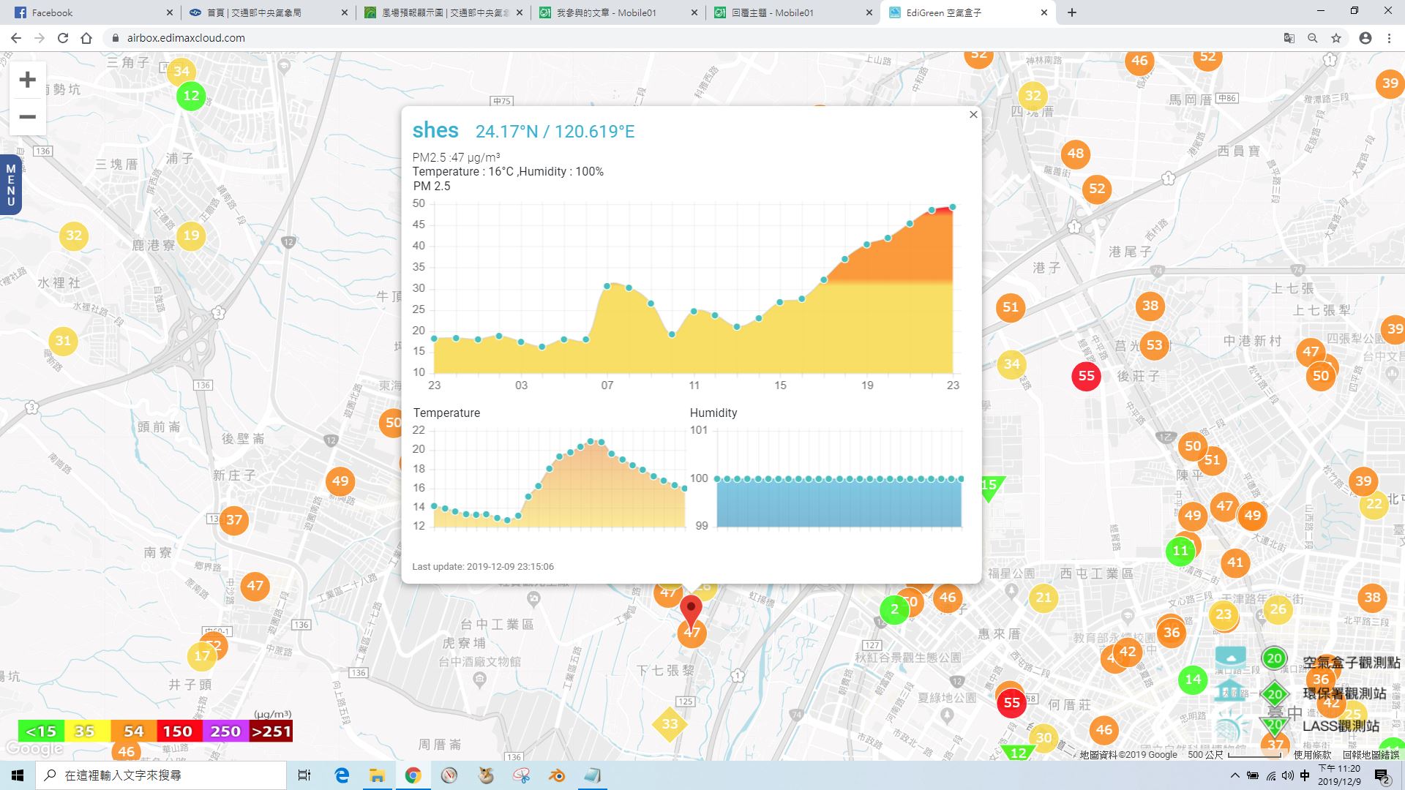
Task: Click the orange 51 marker near 港子
Action: pos(1011,307)
